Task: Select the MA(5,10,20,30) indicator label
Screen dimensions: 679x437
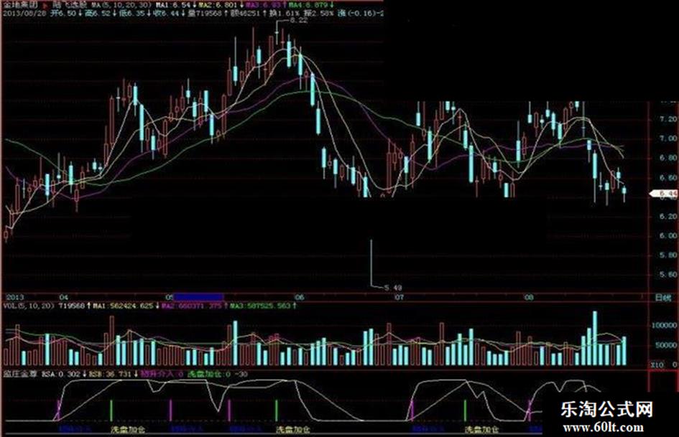Action: tap(123, 5)
